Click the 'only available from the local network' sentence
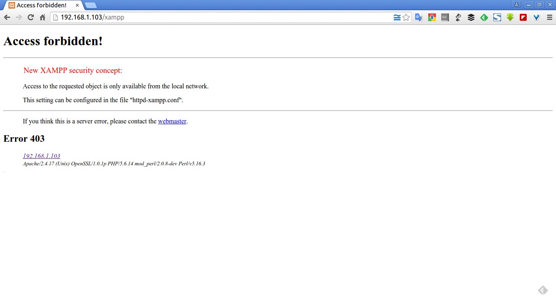556x303 pixels. pyautogui.click(x=116, y=86)
